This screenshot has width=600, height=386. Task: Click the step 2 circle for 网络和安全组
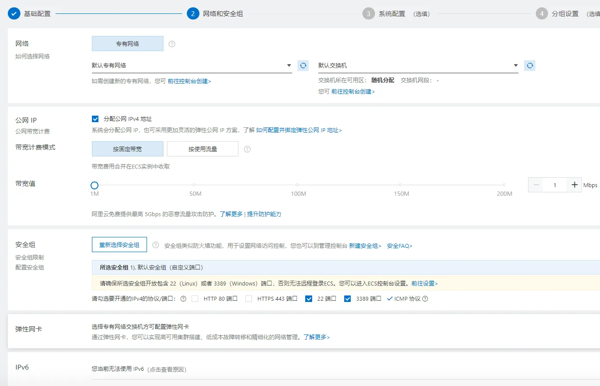[x=193, y=13]
